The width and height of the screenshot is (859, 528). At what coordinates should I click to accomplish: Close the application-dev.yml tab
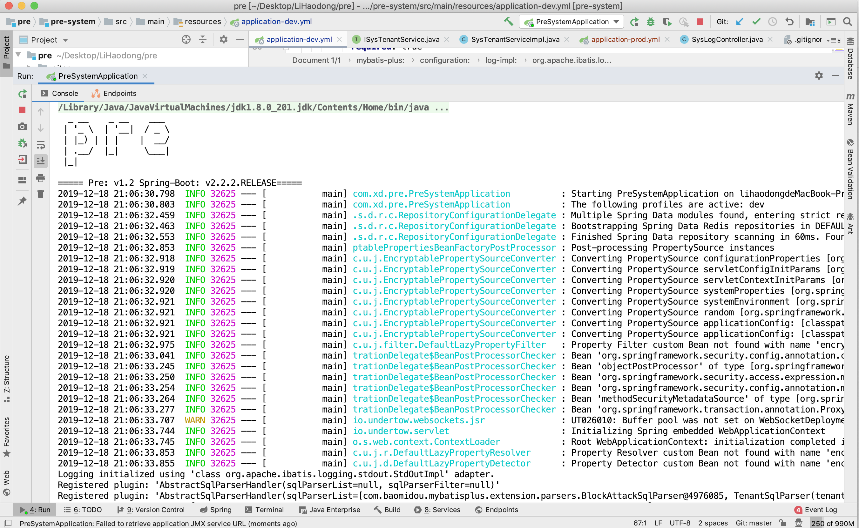[339, 39]
